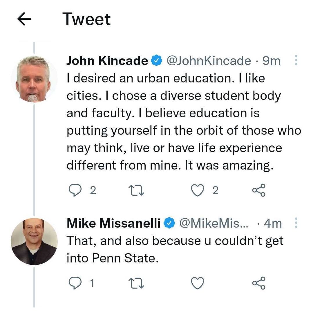Open the John Kincade display name
The width and height of the screenshot is (313, 333).
(x=107, y=61)
